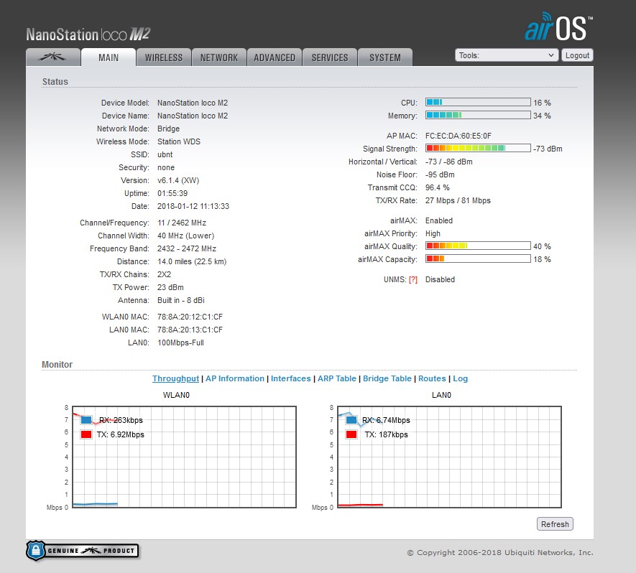Image resolution: width=636 pixels, height=573 pixels.
Task: Click the Channel/Frequency value 11 / 2462 MHz
Action: pos(182,223)
